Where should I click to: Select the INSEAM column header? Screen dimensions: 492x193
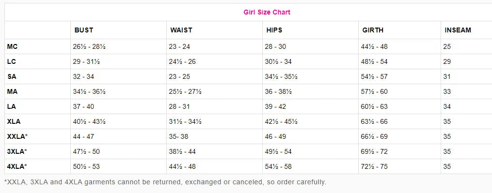[458, 30]
